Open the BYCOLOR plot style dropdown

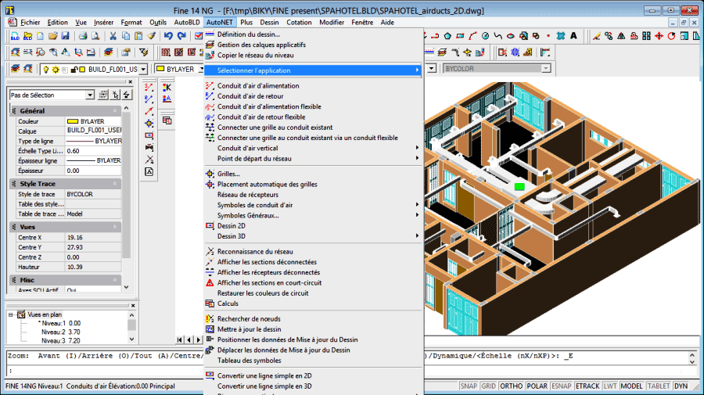(545, 69)
